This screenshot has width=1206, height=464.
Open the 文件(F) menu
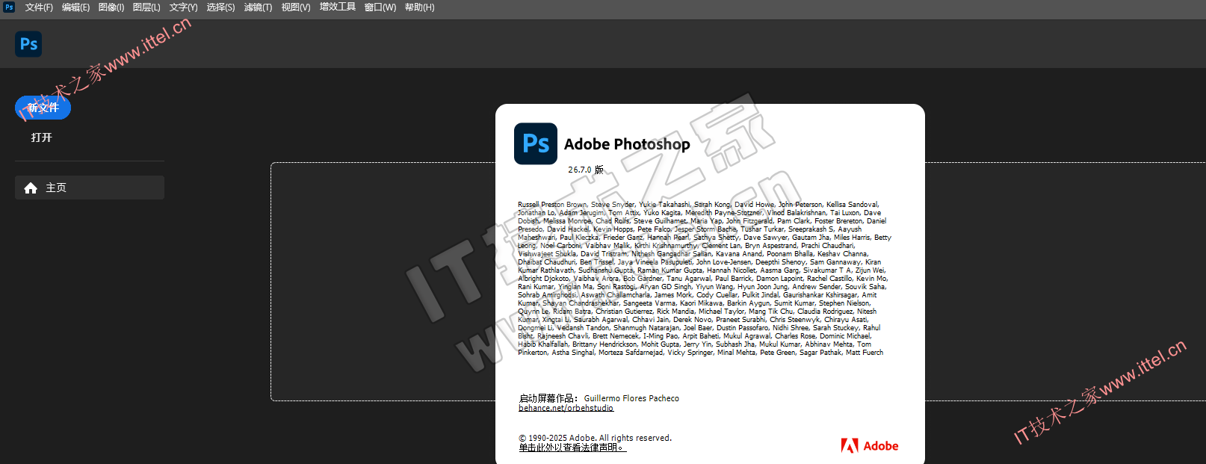[39, 7]
